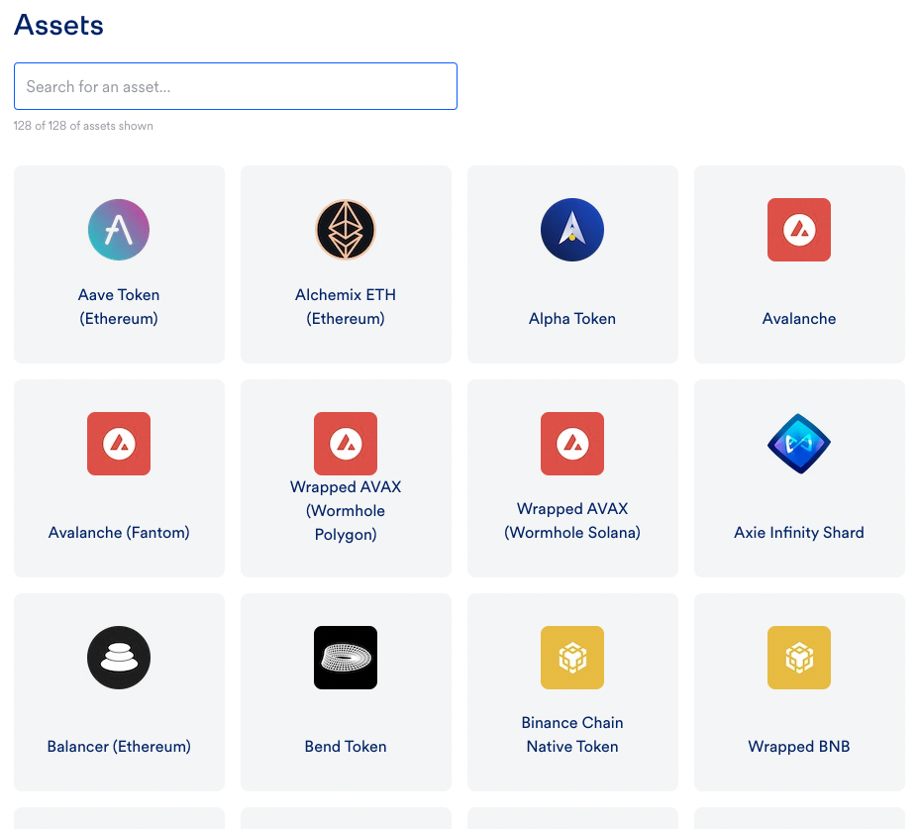Click the 'Assets' page heading
Image resolution: width=919 pixels, height=829 pixels.
(x=58, y=25)
